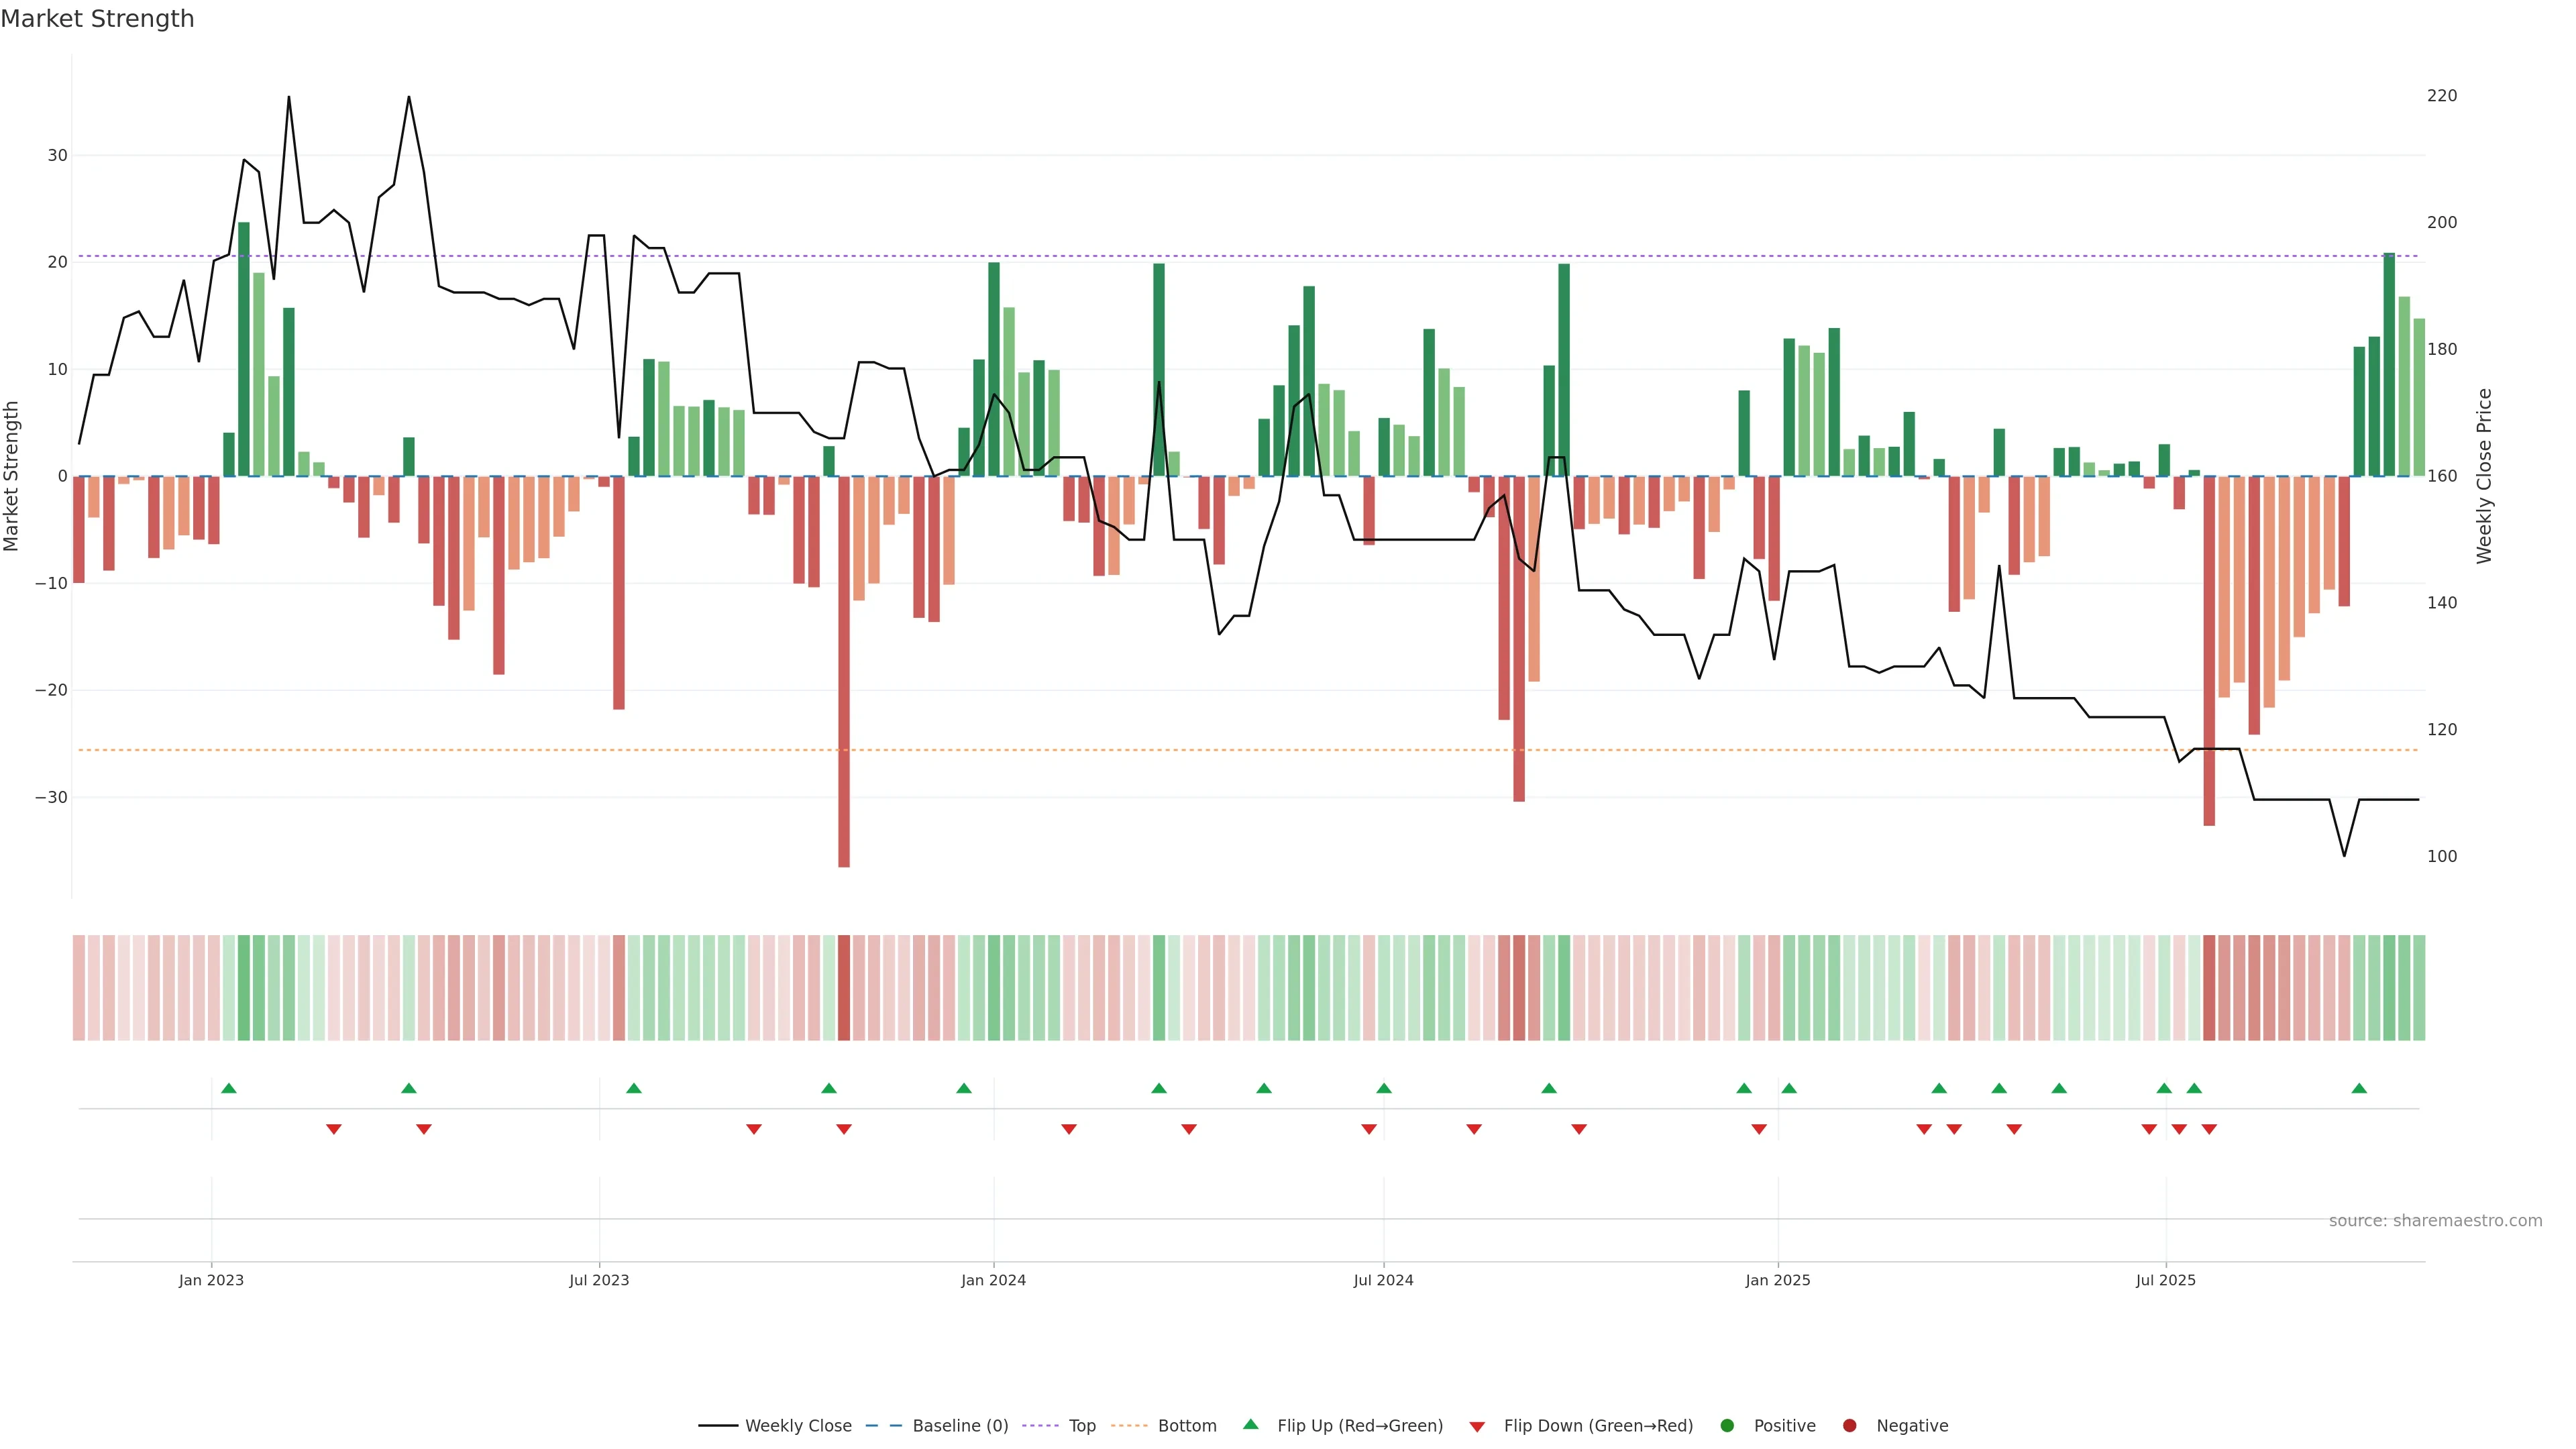Image resolution: width=2576 pixels, height=1449 pixels.
Task: Click the rightmost green flip-up triangle marker
Action: click(x=2359, y=1088)
